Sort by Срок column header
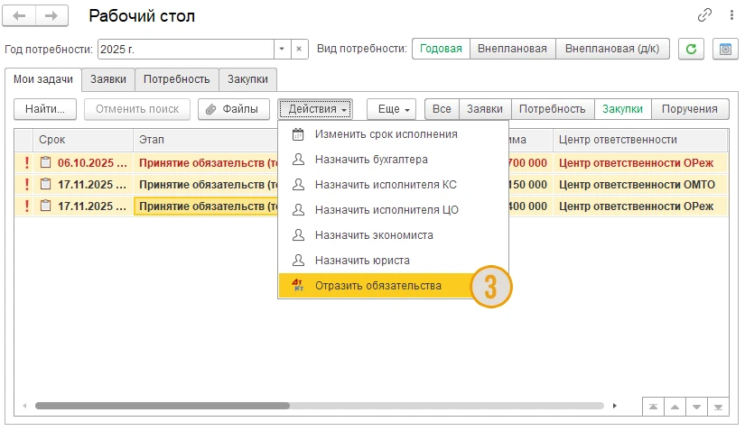The height and width of the screenshot is (431, 745). coord(83,140)
